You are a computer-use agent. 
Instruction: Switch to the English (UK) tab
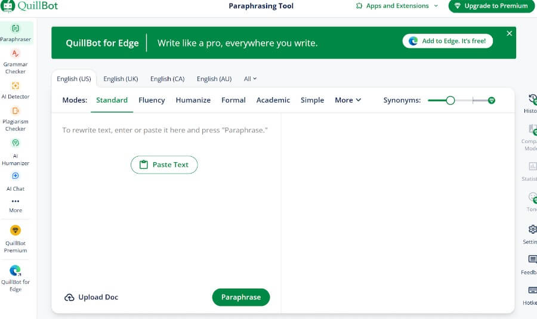tap(121, 79)
